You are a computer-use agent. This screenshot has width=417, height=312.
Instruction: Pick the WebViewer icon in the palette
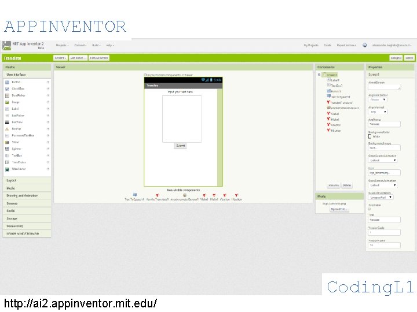[7, 169]
